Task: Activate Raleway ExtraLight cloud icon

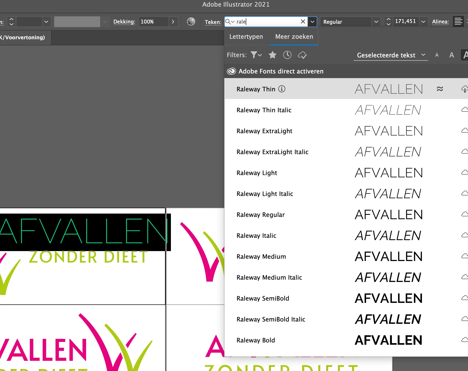Action: pyautogui.click(x=465, y=131)
